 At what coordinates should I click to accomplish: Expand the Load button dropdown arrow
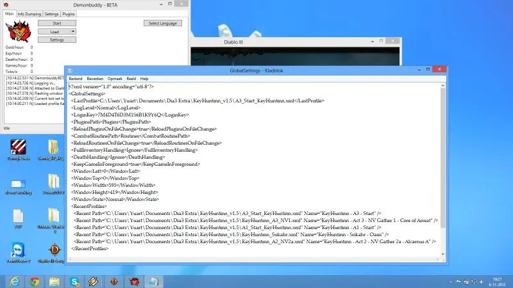tap(73, 31)
